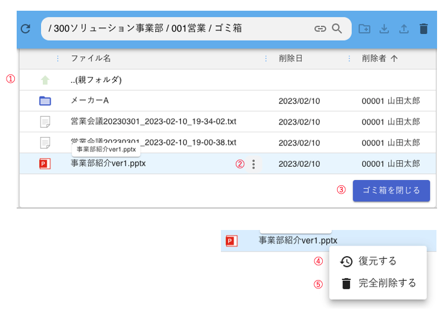Click the download icon in toolbar
The width and height of the screenshot is (446, 311).
pos(384,29)
